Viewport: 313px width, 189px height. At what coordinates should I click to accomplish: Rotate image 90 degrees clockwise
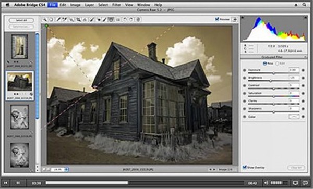click(131, 19)
